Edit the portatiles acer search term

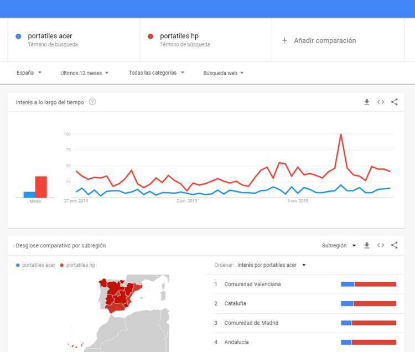(x=74, y=40)
